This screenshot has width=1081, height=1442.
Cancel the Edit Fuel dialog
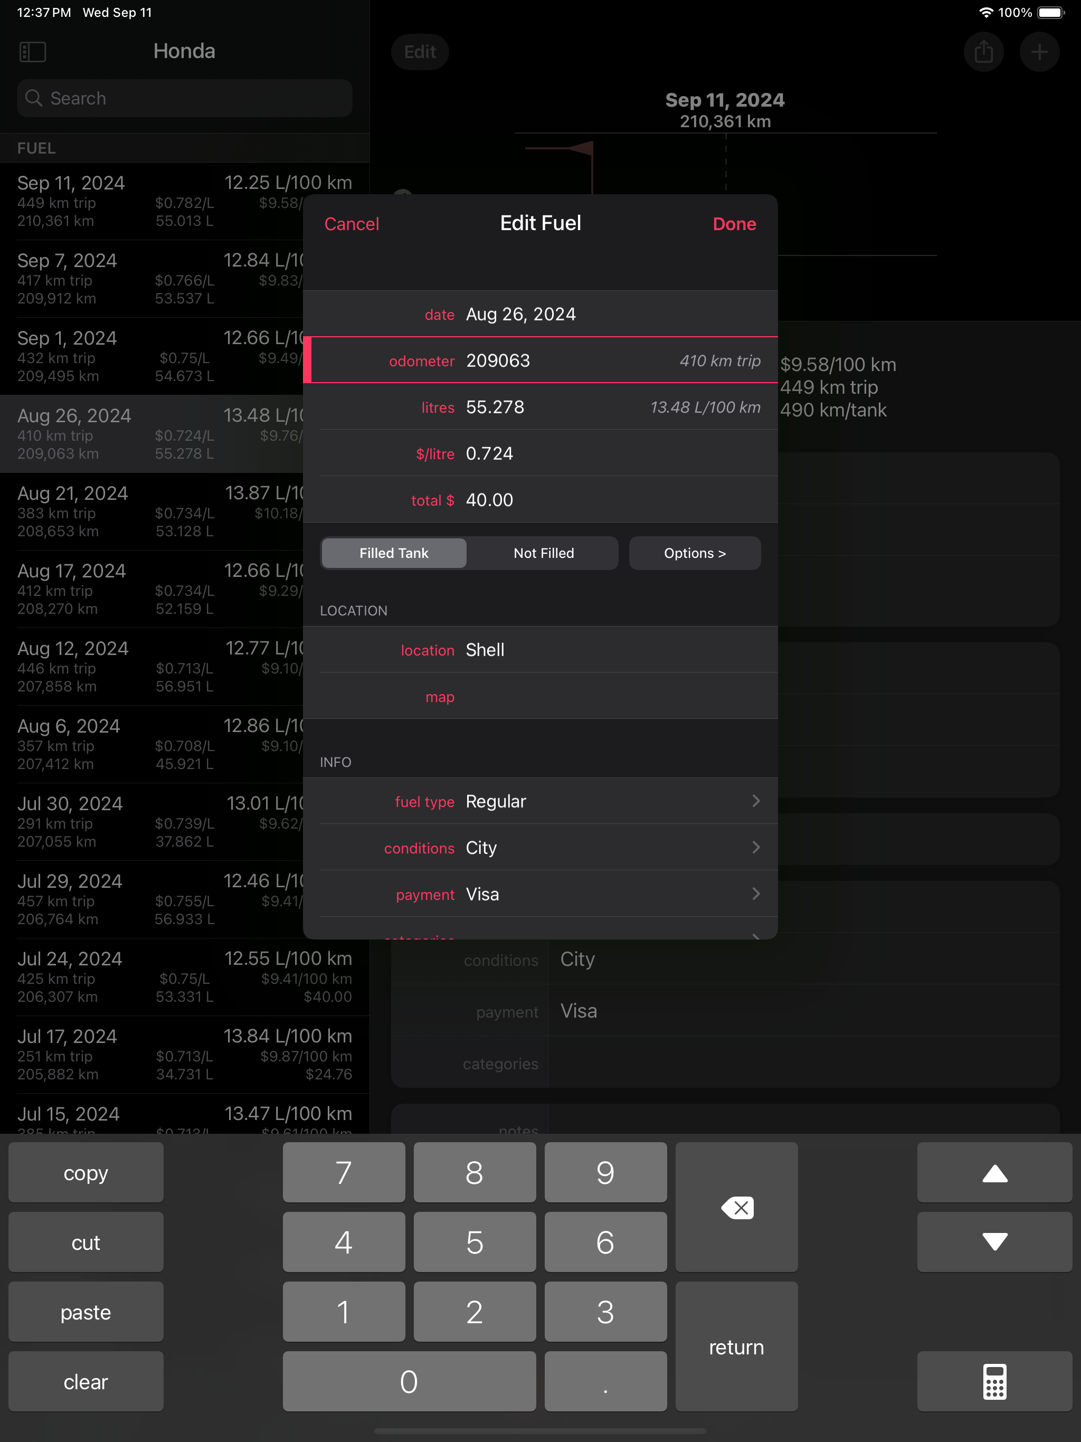(352, 224)
